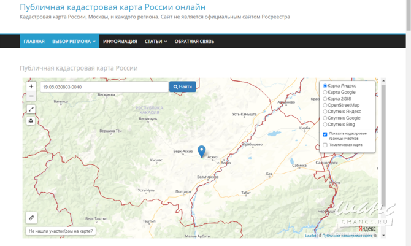
Task: Open Leaflet attribution link
Action: 310,236
